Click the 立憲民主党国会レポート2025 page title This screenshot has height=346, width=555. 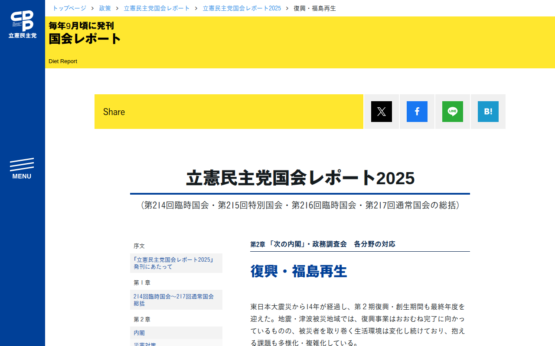(300, 178)
